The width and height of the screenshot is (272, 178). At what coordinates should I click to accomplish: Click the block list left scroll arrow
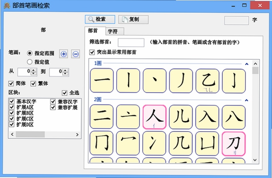pyautogui.click(x=12, y=134)
